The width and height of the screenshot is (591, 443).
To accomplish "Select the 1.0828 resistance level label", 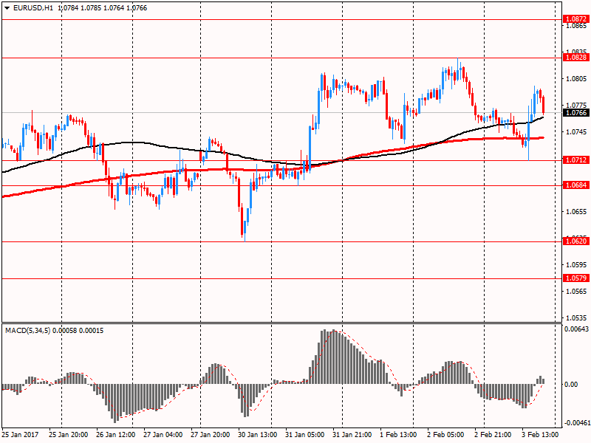I will tap(576, 58).
